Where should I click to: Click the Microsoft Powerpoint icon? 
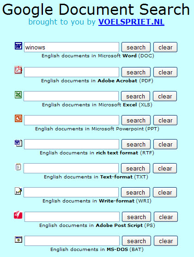tap(18, 118)
